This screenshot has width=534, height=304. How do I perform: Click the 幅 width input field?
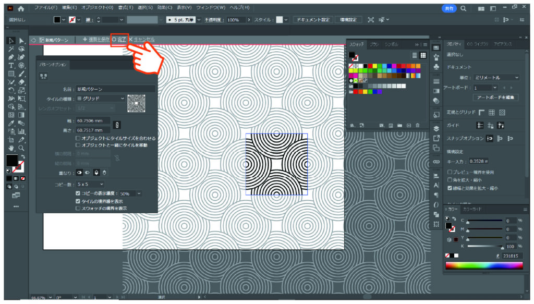pos(93,120)
